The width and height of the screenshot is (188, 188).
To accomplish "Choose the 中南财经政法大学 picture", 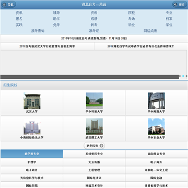I will 32,126.
